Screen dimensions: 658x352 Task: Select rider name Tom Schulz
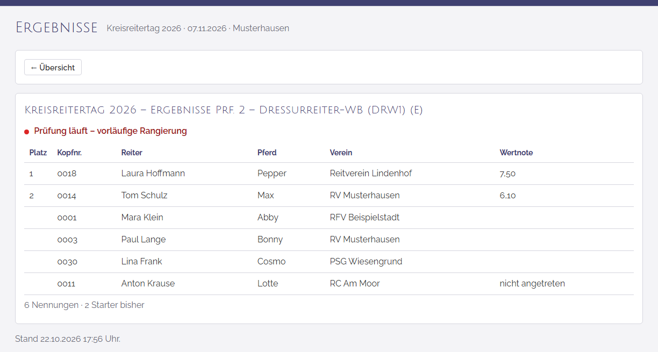[144, 196]
